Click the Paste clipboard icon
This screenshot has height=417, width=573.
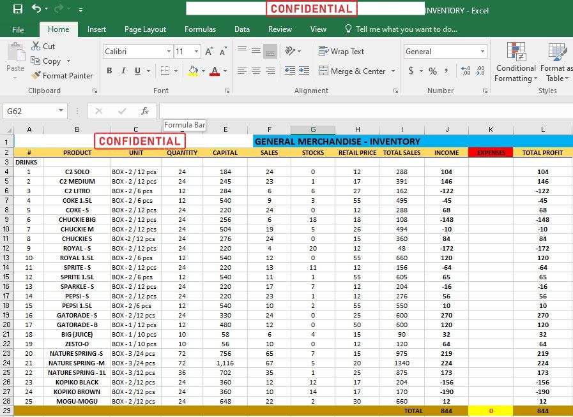click(x=16, y=52)
